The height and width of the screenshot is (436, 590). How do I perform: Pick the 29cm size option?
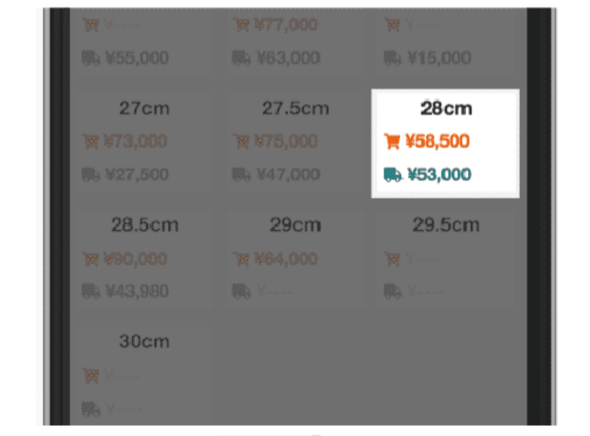295,260
